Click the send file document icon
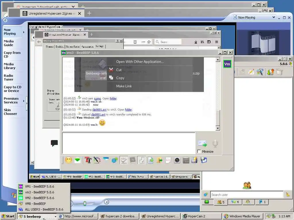 click(x=150, y=160)
